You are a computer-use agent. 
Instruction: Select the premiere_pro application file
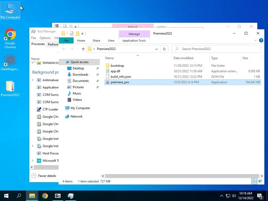point(182,82)
